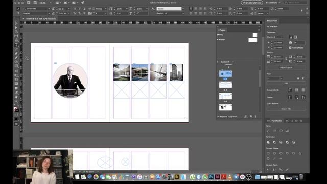Click the Join Path icon
Image resolution: width=327 pixels, height=184 pixels.
(268, 131)
